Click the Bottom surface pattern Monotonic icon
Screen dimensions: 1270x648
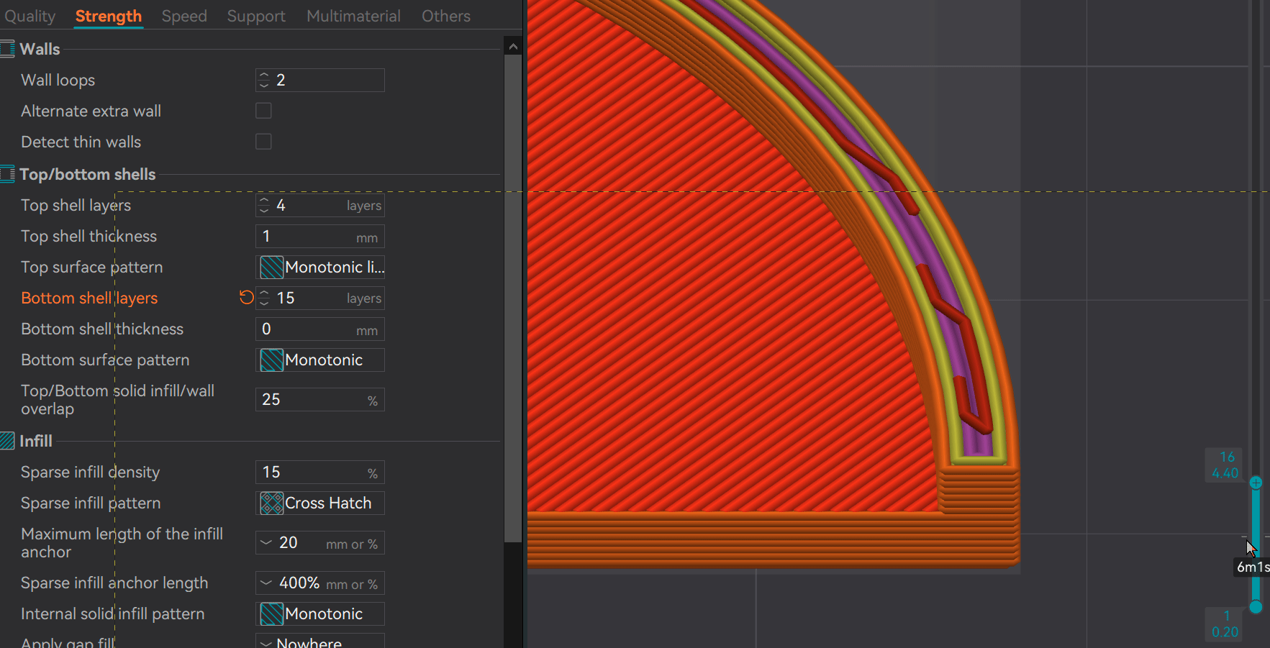[271, 360]
